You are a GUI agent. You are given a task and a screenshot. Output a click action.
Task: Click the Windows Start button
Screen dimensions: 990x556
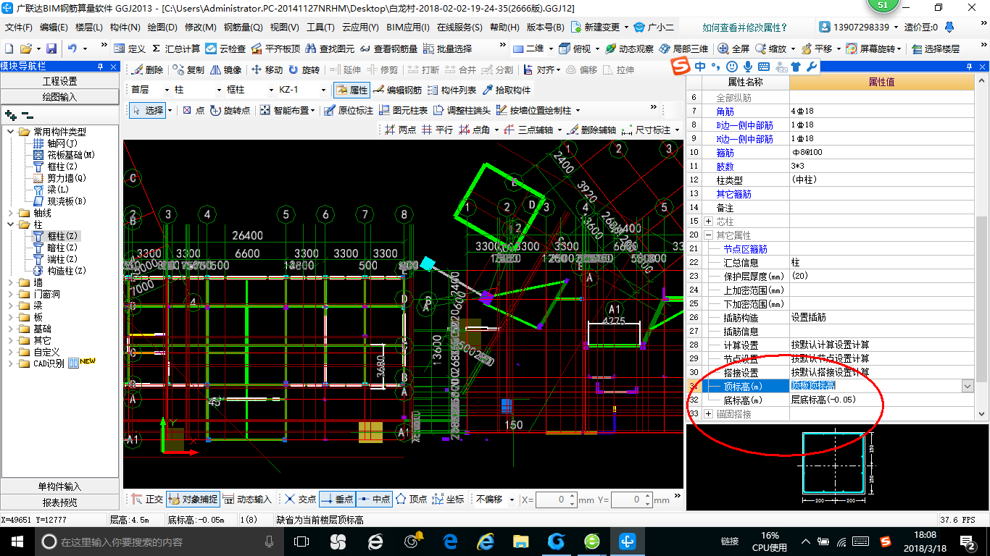pyautogui.click(x=16, y=541)
